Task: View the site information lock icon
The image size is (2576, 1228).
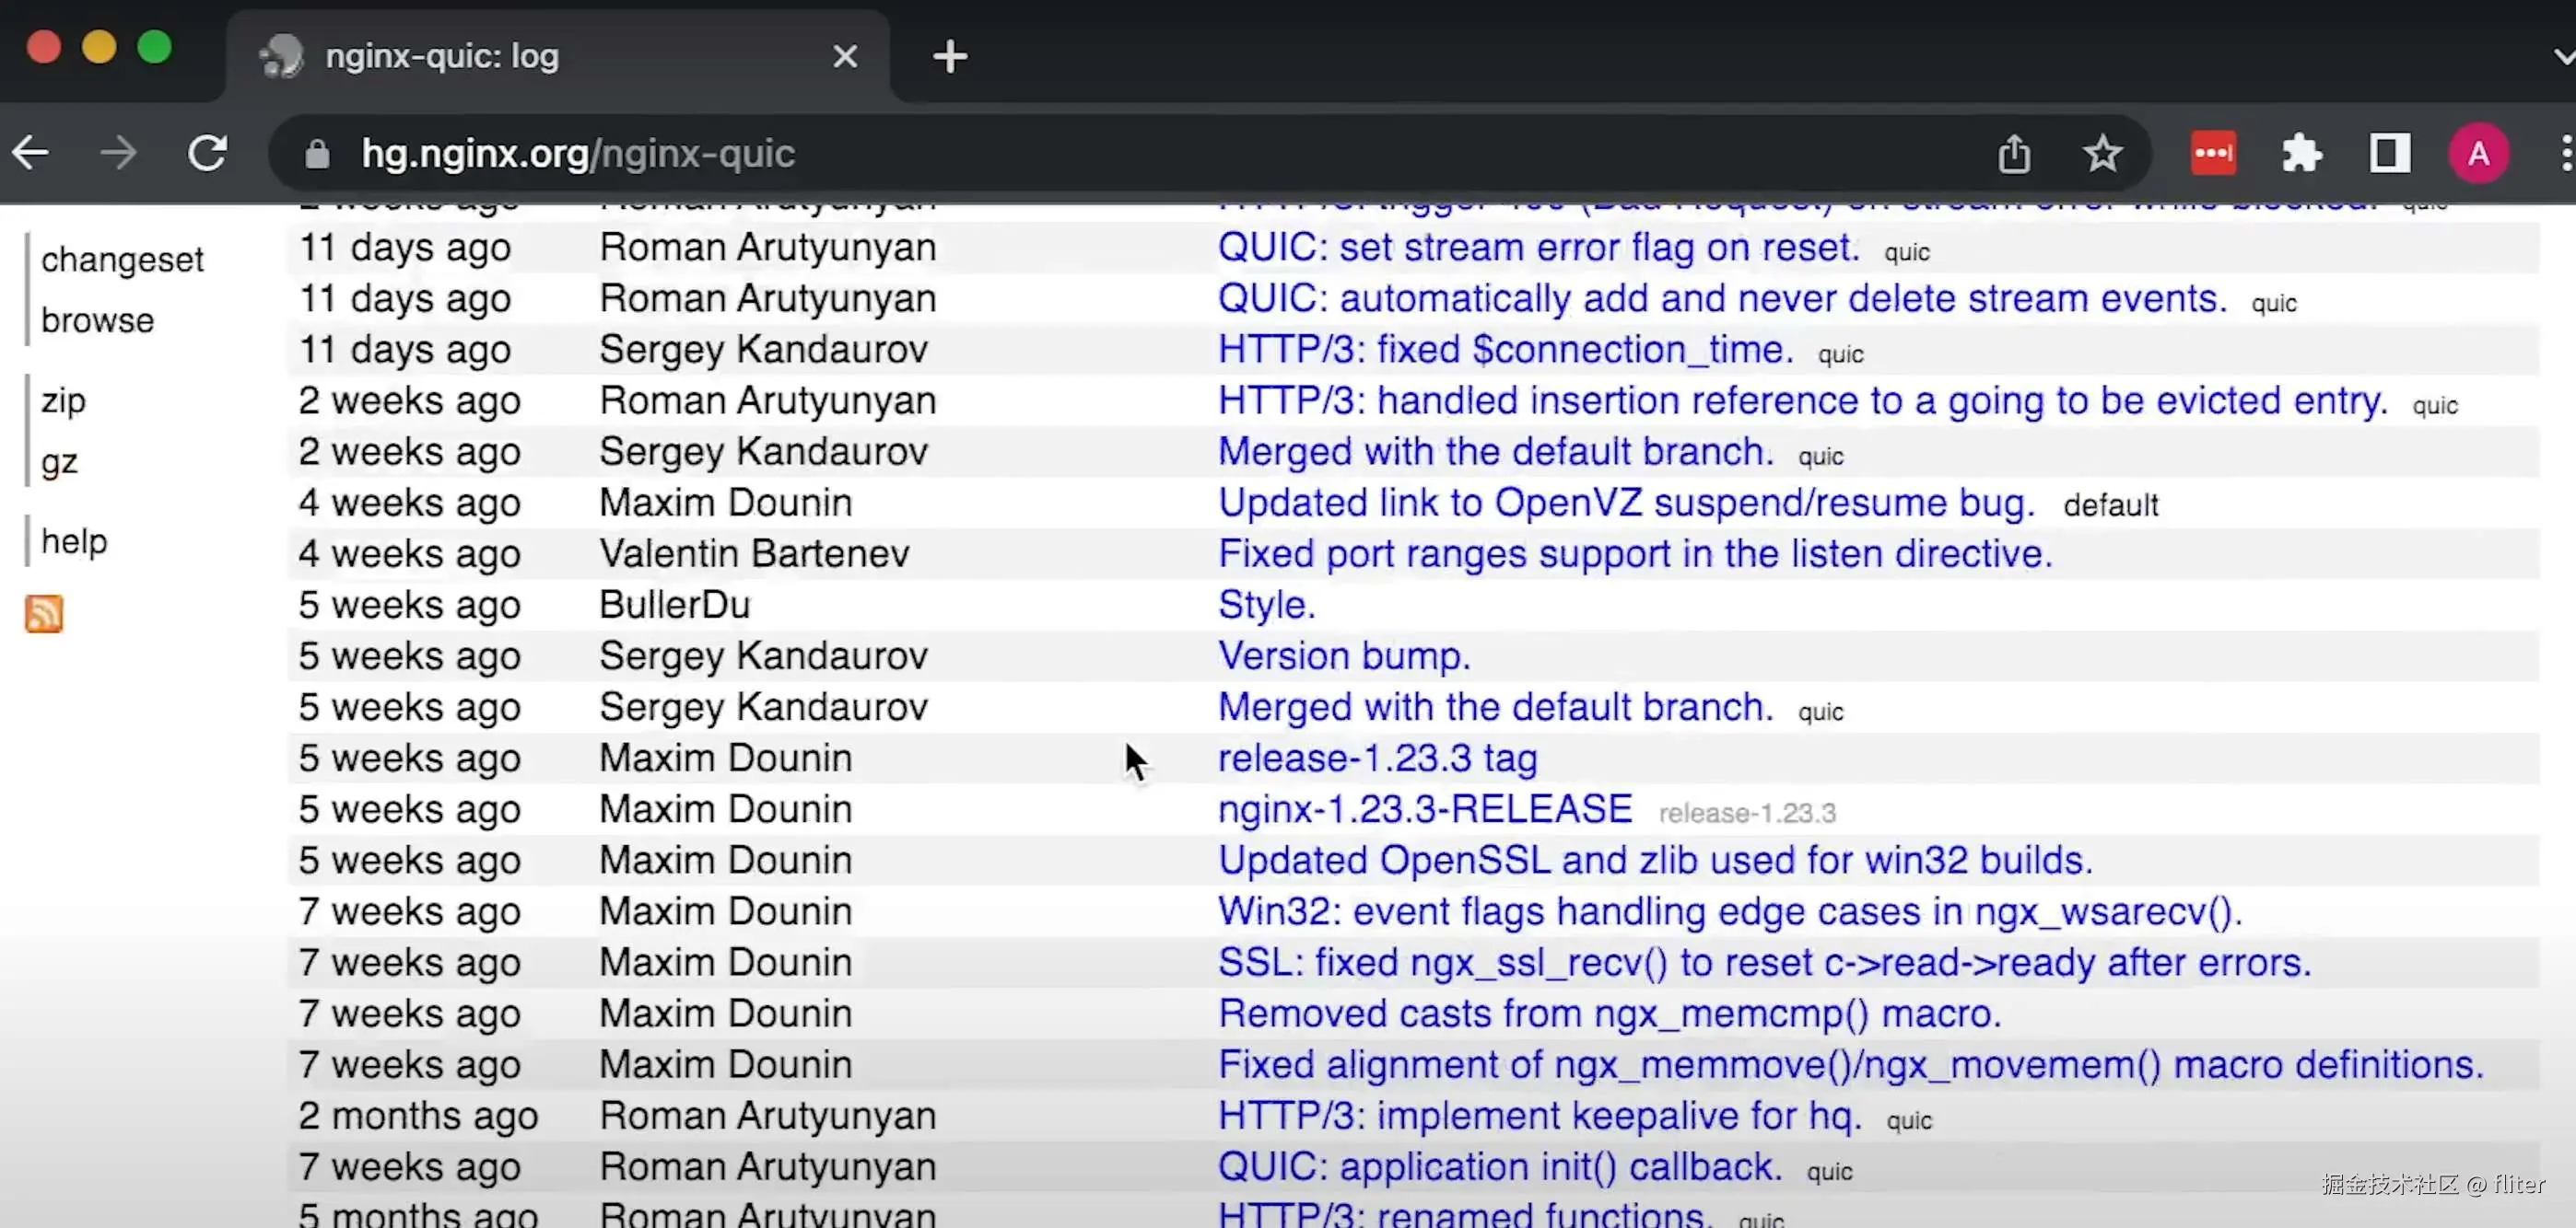Action: tap(317, 155)
